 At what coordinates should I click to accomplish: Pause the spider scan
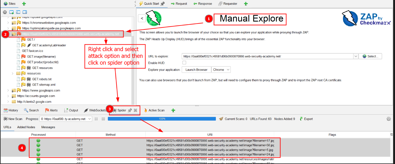(x=96, y=119)
